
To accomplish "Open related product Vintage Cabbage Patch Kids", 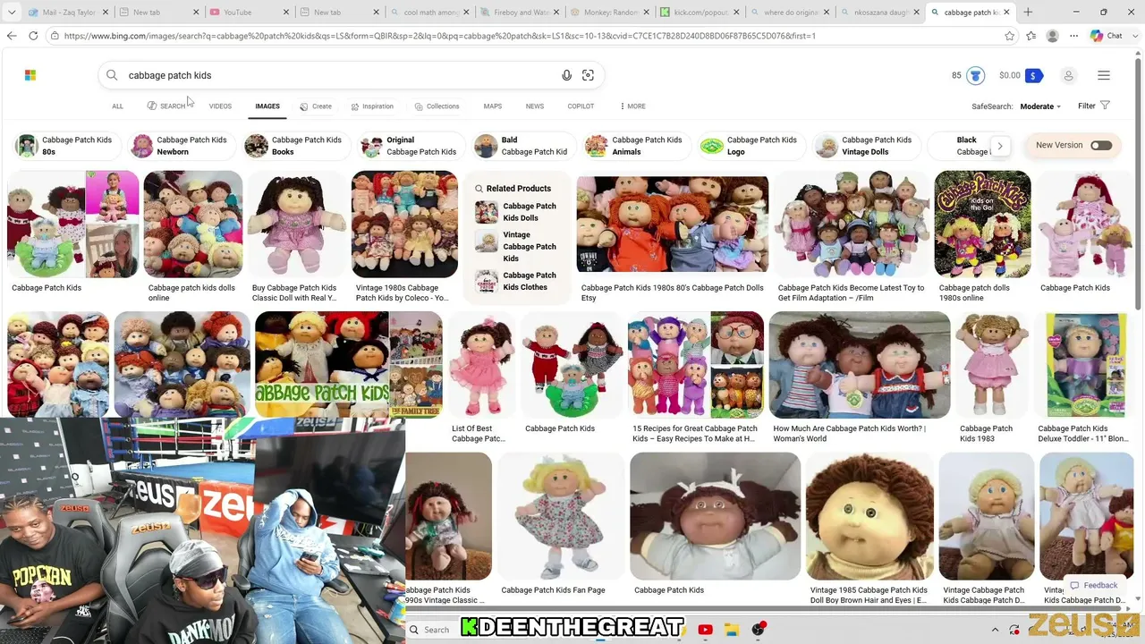I will [517, 246].
